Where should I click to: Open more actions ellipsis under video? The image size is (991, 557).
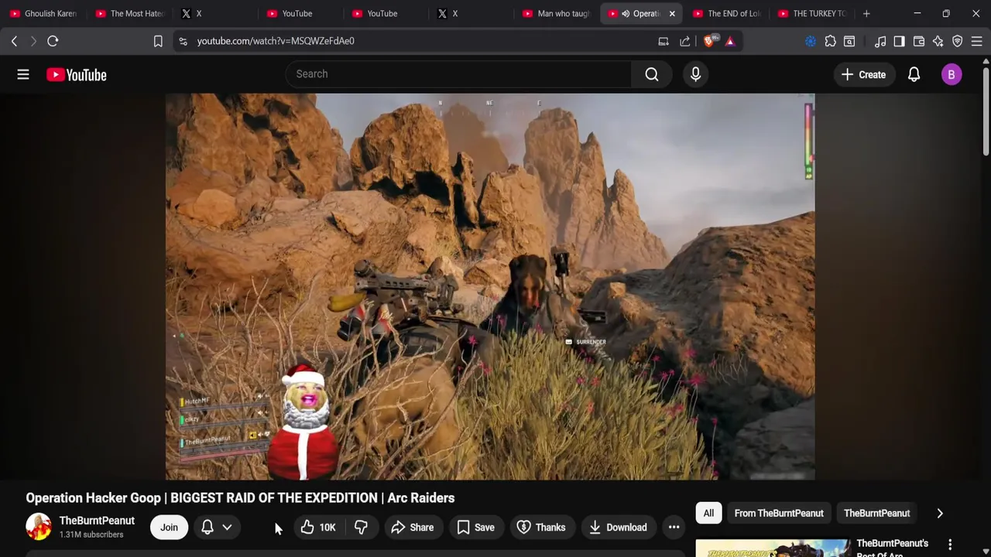[x=674, y=528]
